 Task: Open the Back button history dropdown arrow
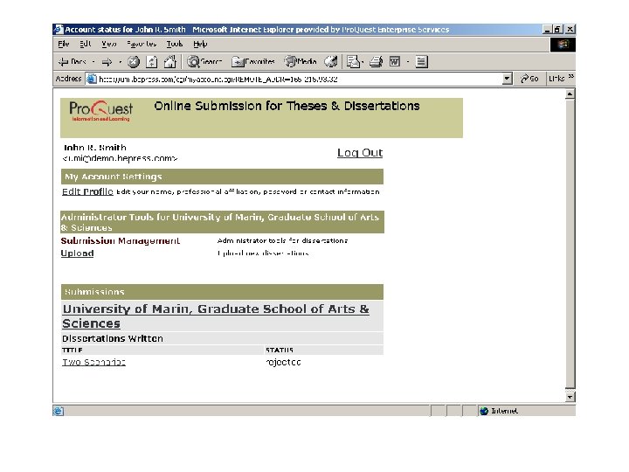pos(93,62)
